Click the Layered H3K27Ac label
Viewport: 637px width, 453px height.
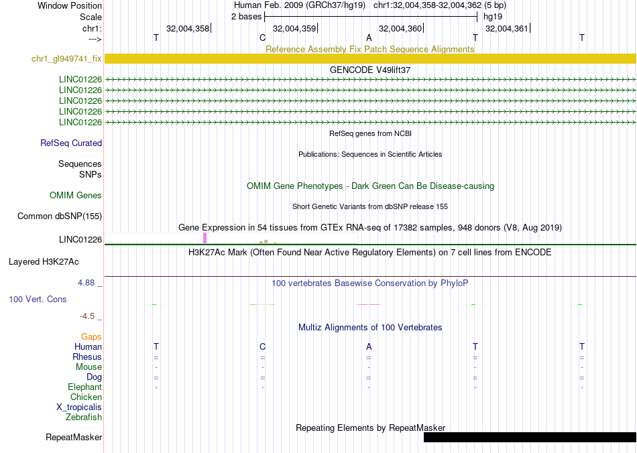point(44,262)
